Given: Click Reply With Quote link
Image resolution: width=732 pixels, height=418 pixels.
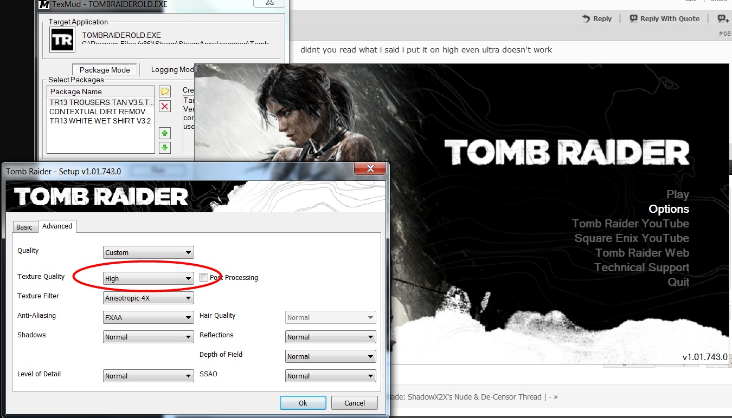Looking at the screenshot, I should click(x=664, y=18).
